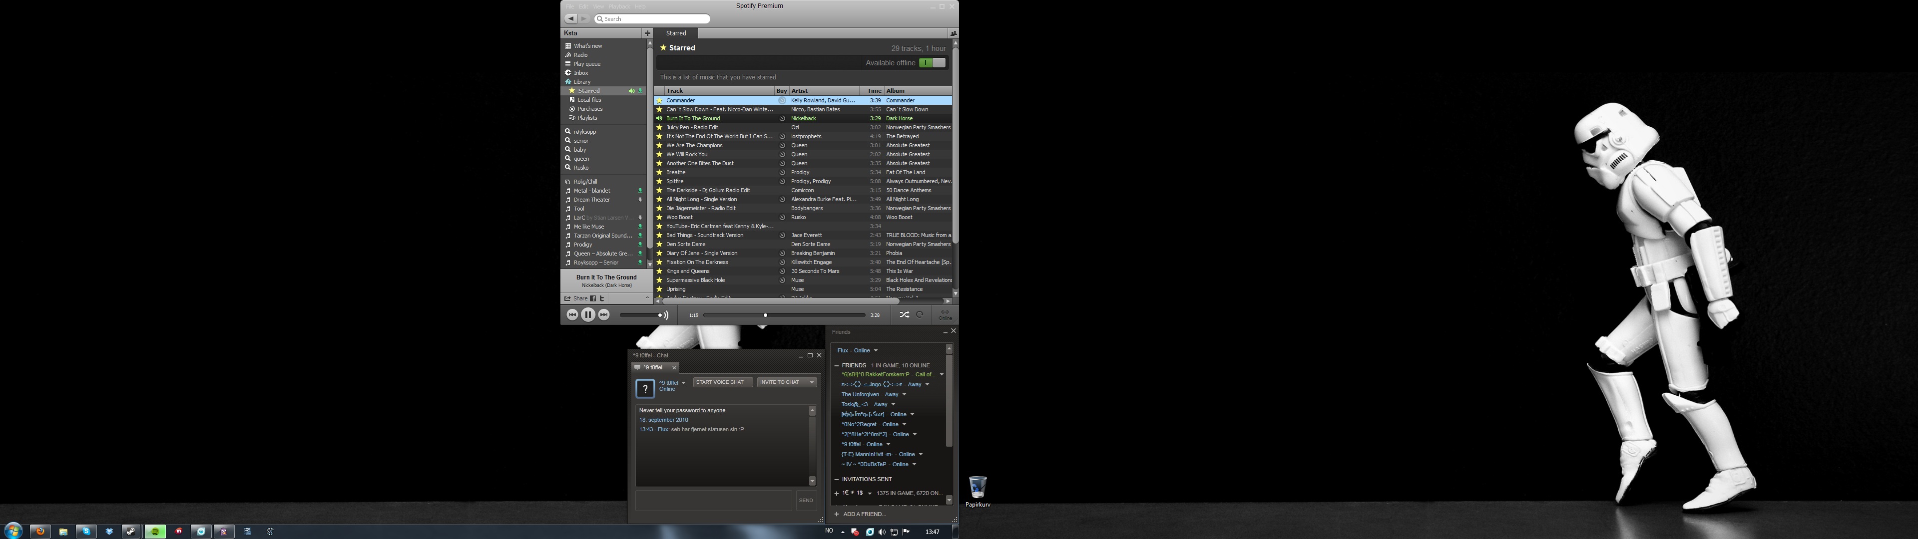This screenshot has height=539, width=1918.
Task: Skip to previous track
Action: 572,315
